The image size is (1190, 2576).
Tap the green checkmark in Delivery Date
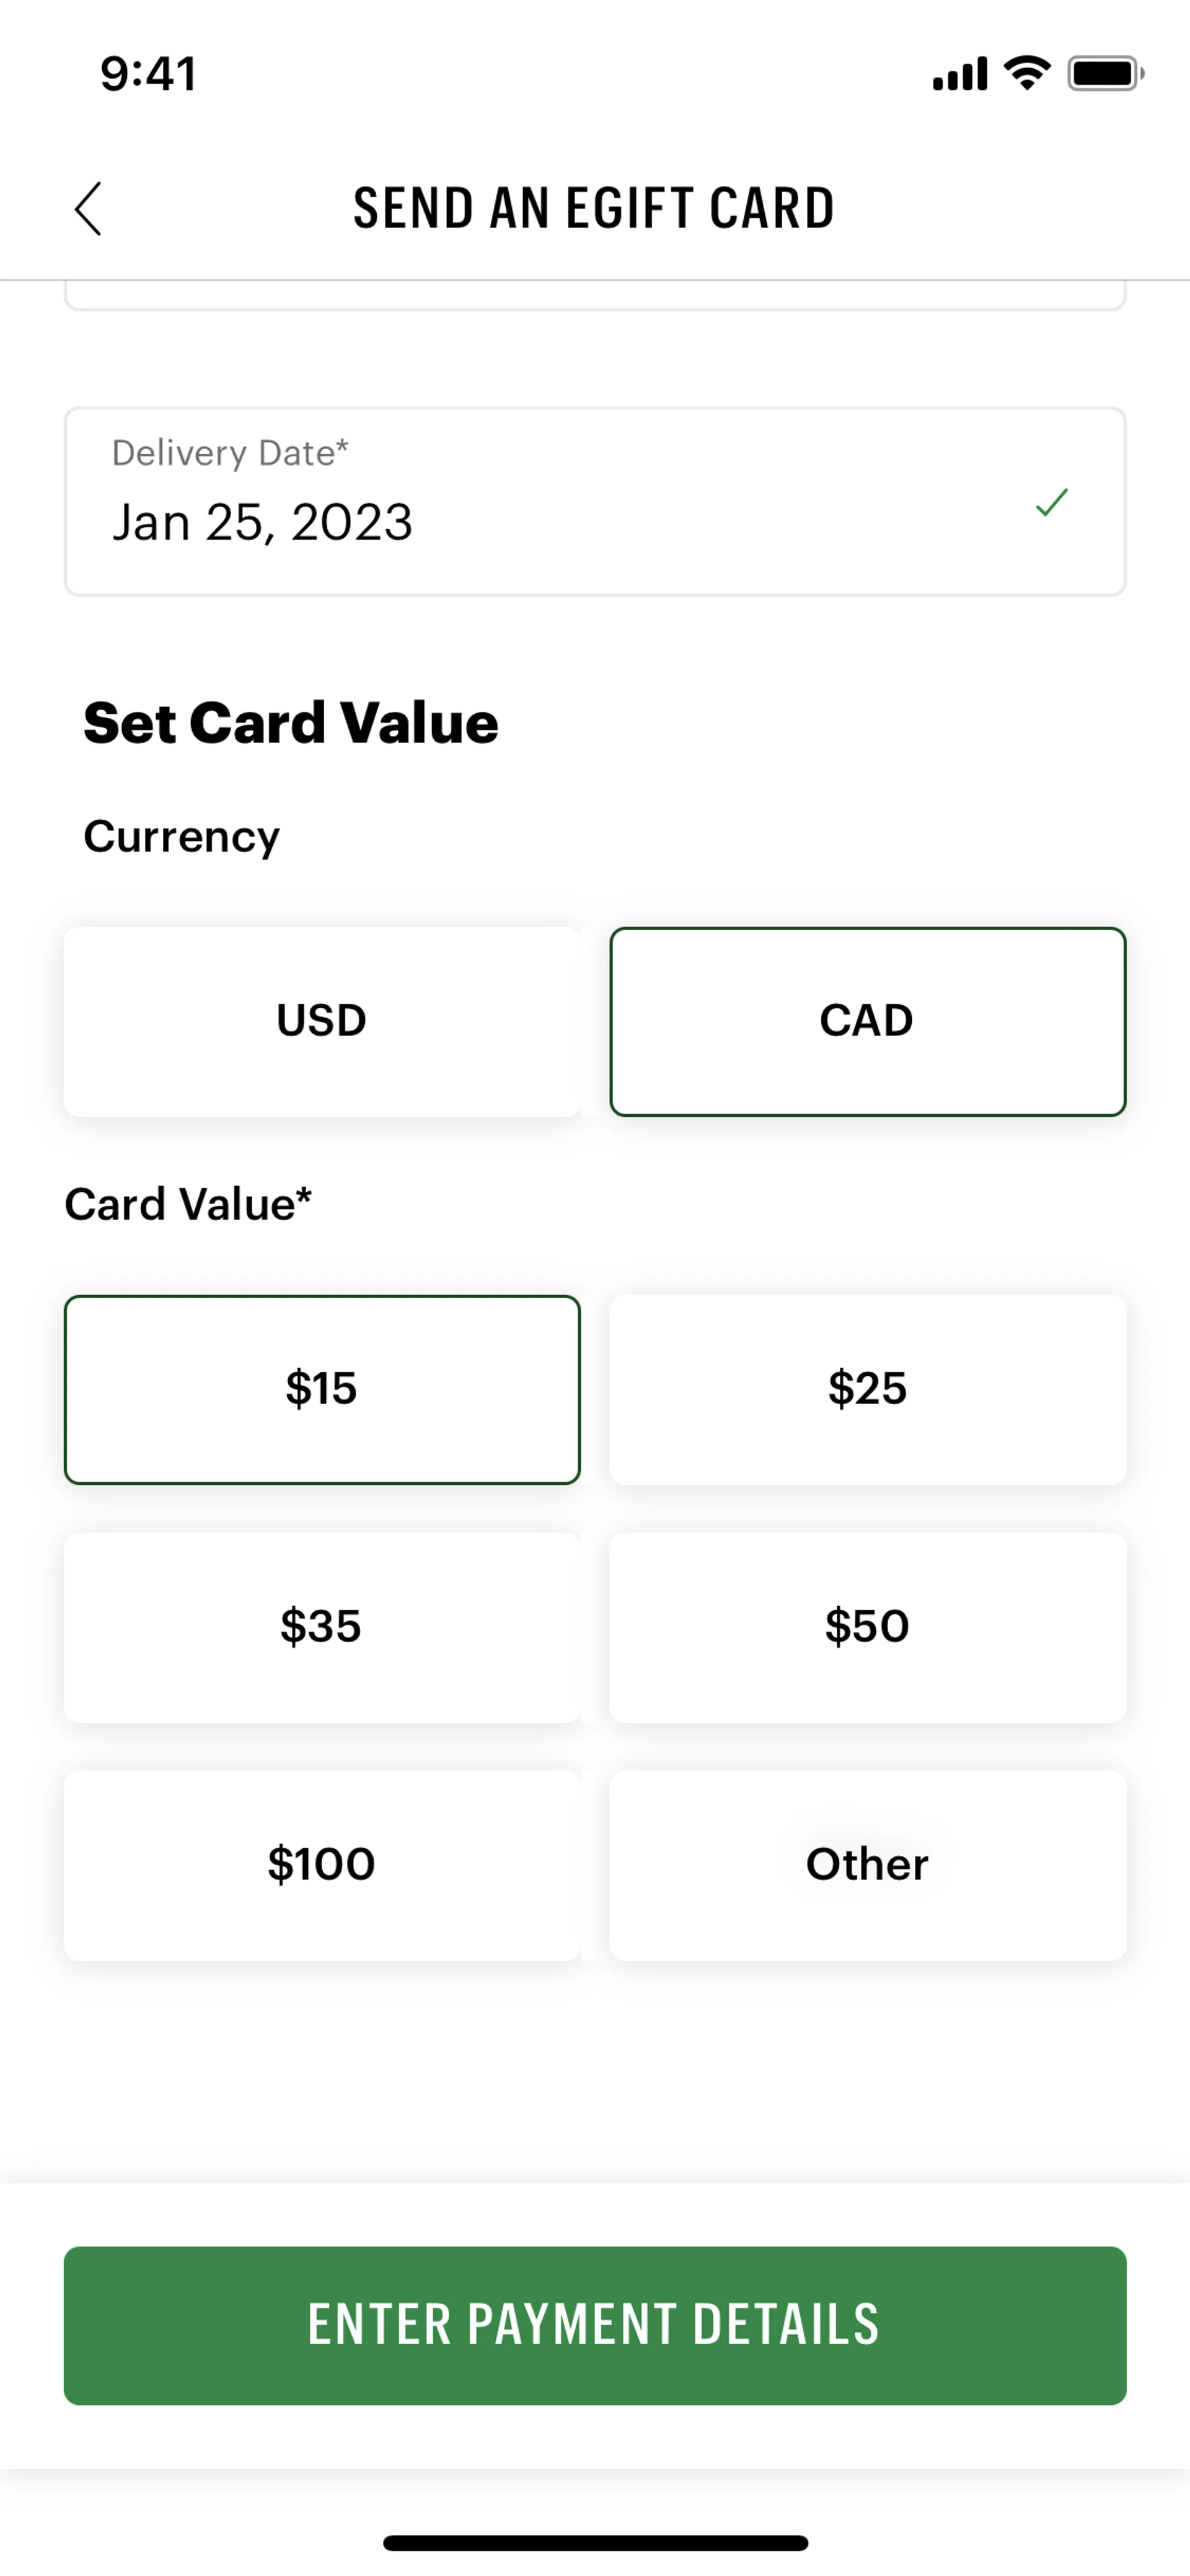pos(1051,502)
